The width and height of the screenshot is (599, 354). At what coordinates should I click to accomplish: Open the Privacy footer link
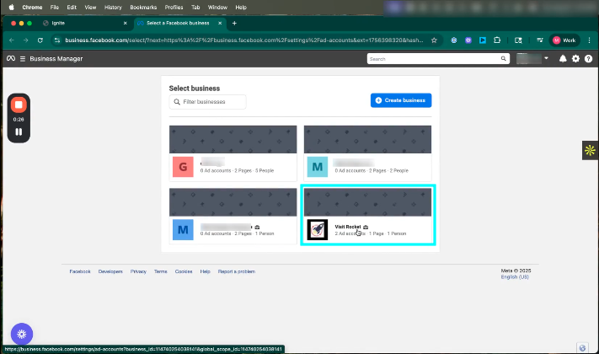[138, 271]
